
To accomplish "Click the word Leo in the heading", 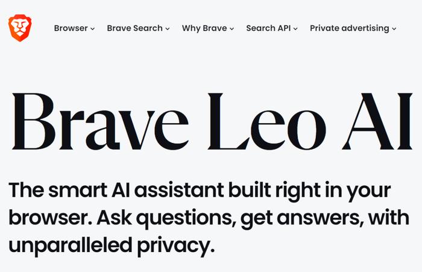I will [266, 121].
